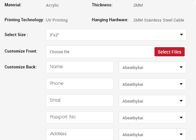Open font dropdown beside Passport No field
The image size is (196, 140).
click(x=152, y=118)
